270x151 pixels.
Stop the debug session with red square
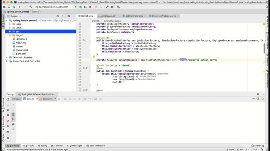coord(8,115)
